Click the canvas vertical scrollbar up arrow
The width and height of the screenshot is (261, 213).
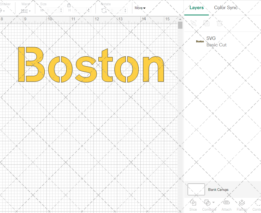click(x=180, y=19)
